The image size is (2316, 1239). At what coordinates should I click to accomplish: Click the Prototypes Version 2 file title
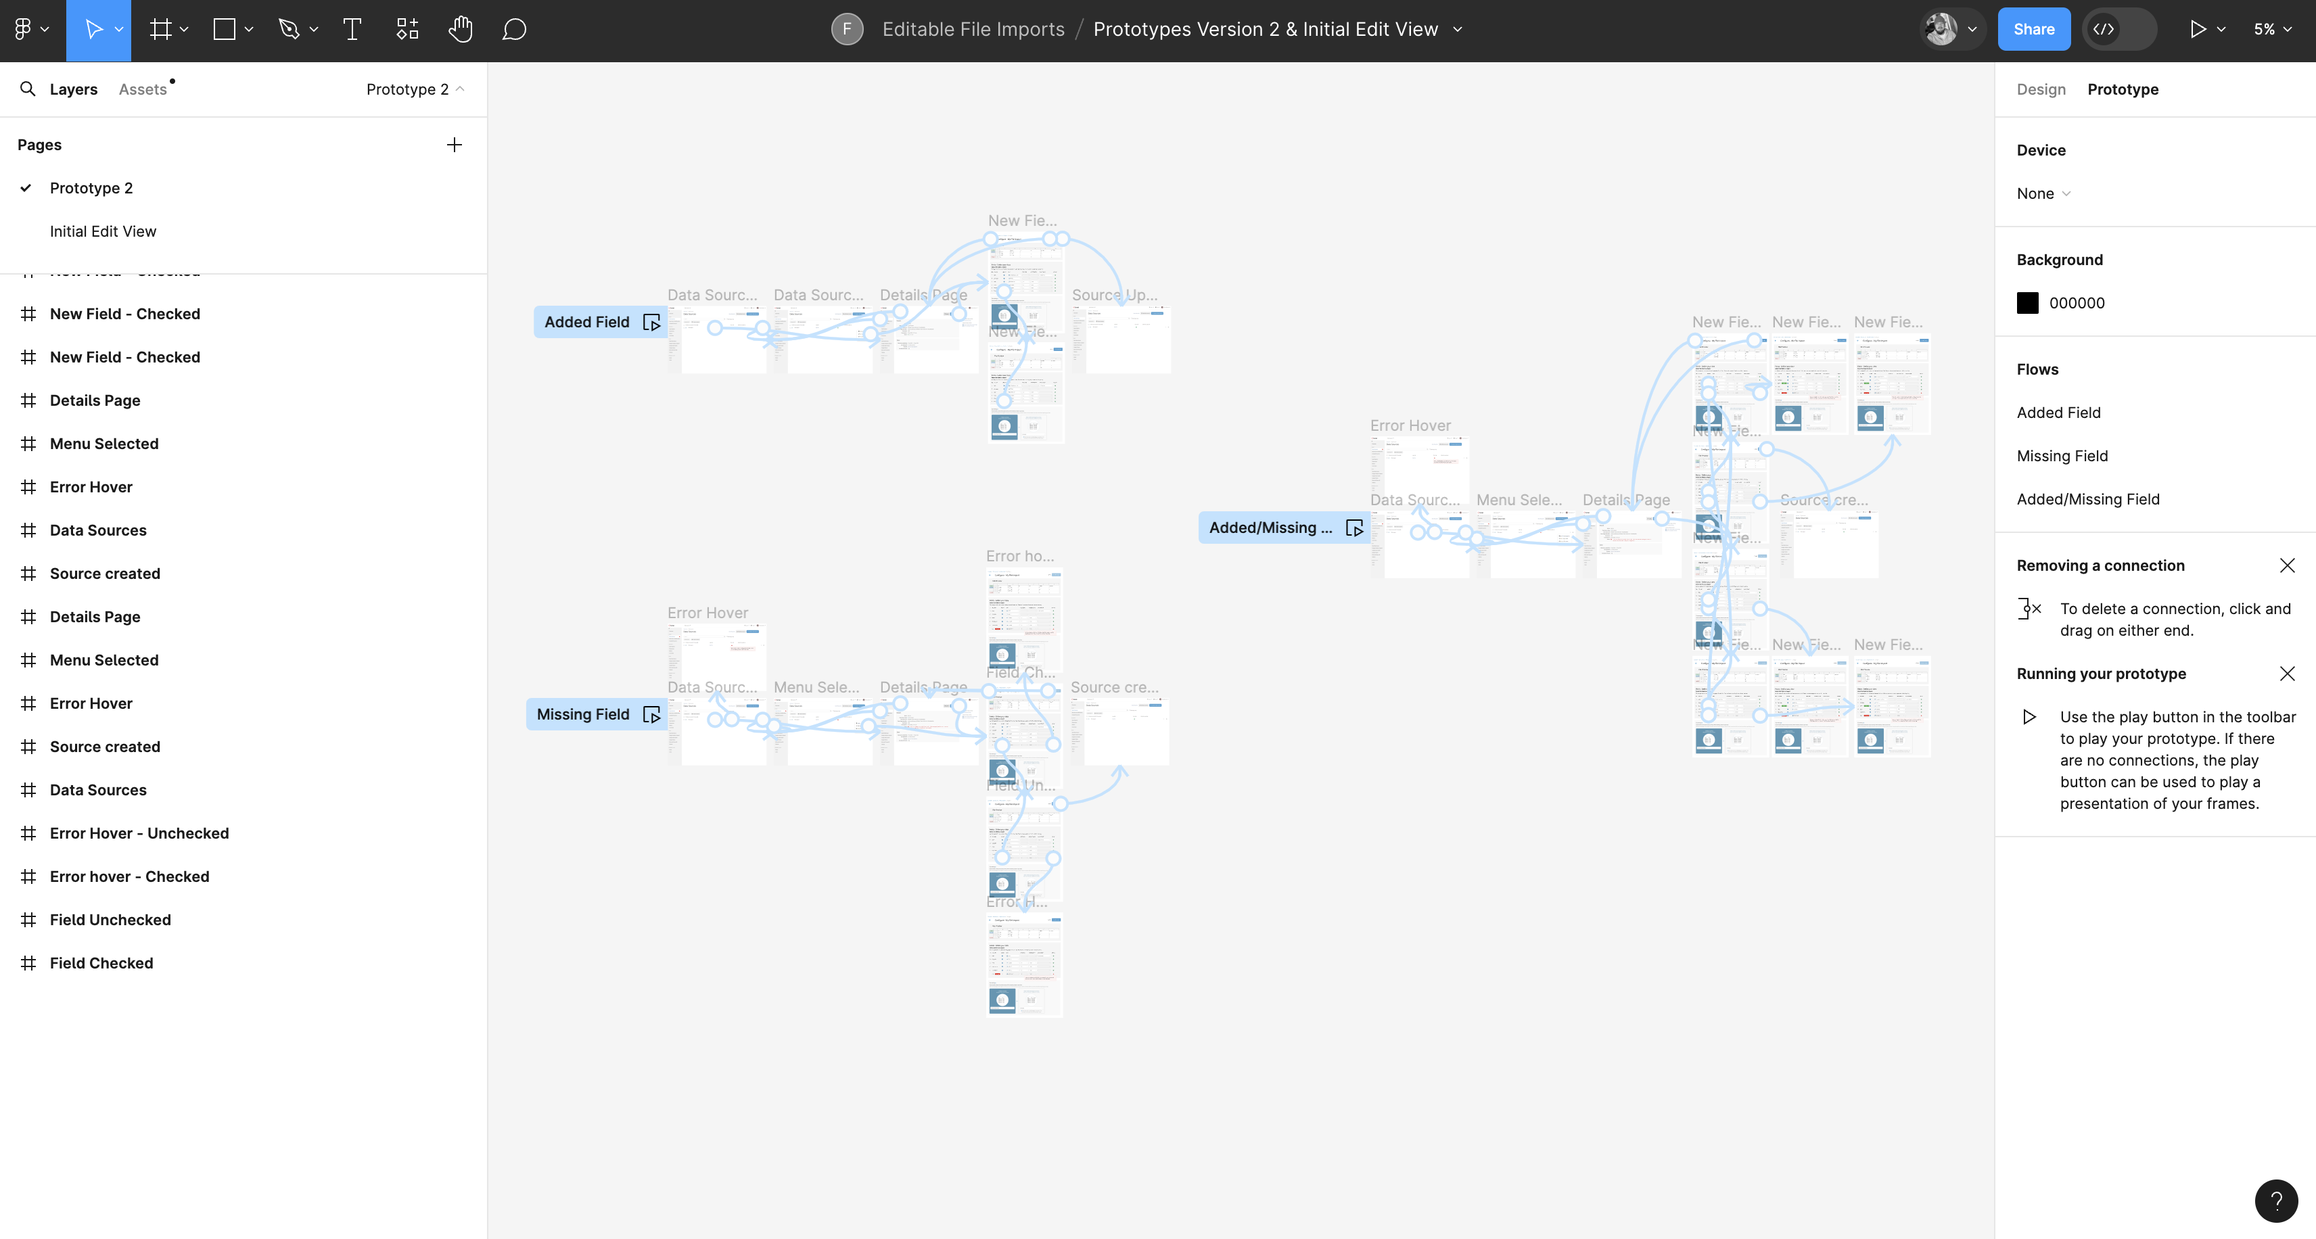(x=1265, y=30)
